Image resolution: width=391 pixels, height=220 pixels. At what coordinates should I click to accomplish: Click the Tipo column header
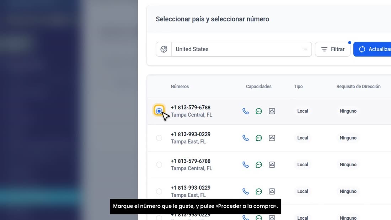[x=298, y=87]
